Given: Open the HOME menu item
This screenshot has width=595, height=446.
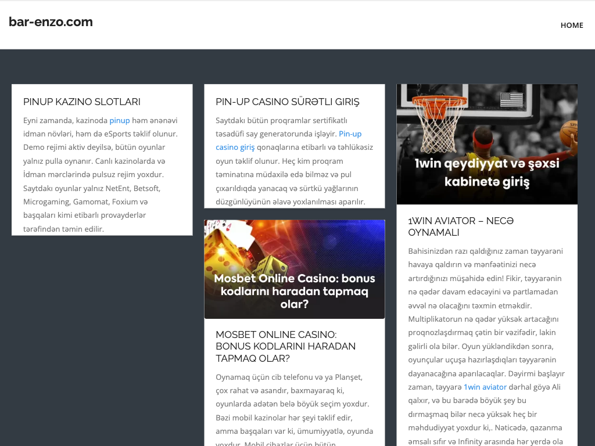Looking at the screenshot, I should tap(572, 25).
